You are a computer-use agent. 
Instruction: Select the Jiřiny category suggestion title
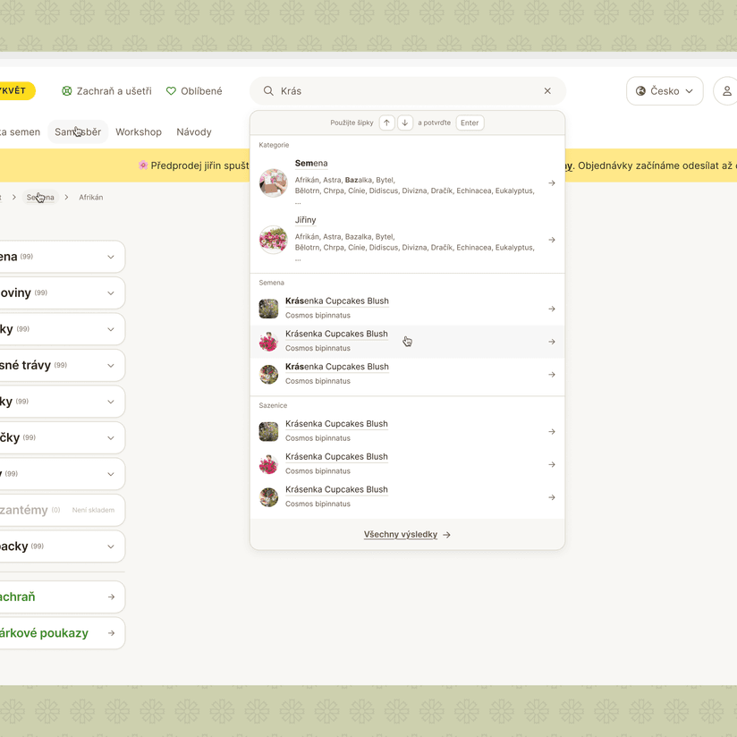point(306,220)
